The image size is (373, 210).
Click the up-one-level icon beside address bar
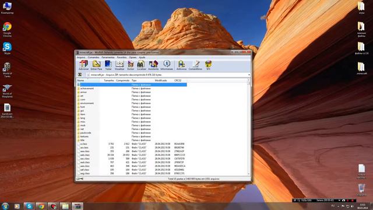coord(80,75)
